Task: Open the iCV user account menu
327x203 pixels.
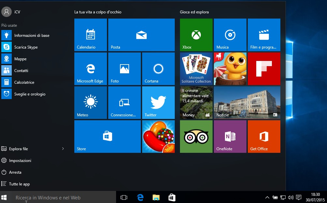Action: click(x=11, y=12)
